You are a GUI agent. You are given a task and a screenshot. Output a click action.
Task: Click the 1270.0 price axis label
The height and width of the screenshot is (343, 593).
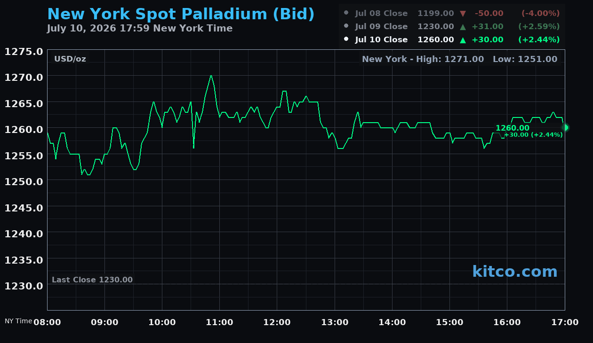(24, 77)
